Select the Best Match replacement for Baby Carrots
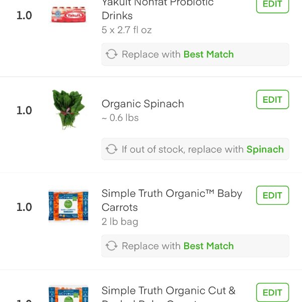The height and width of the screenshot is (302, 302). (x=208, y=246)
